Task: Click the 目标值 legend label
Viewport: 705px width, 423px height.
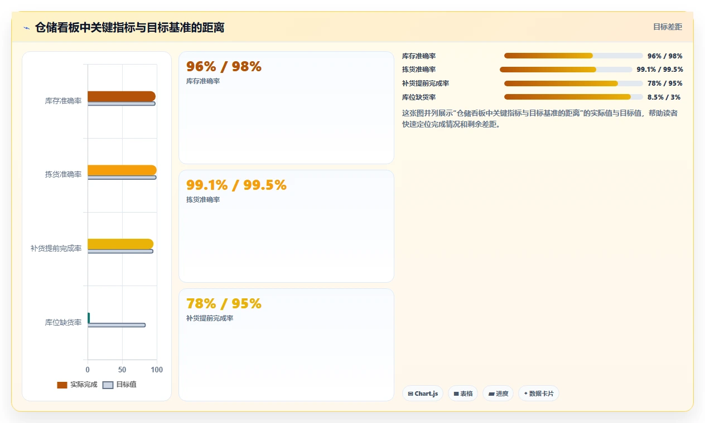Action: tap(126, 385)
